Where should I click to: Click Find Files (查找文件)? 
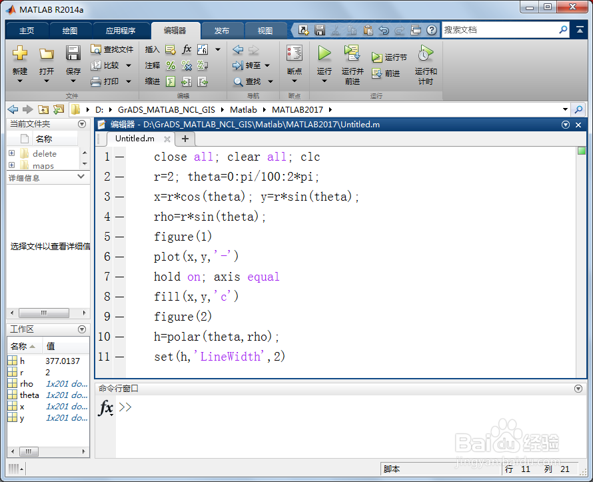pos(112,49)
